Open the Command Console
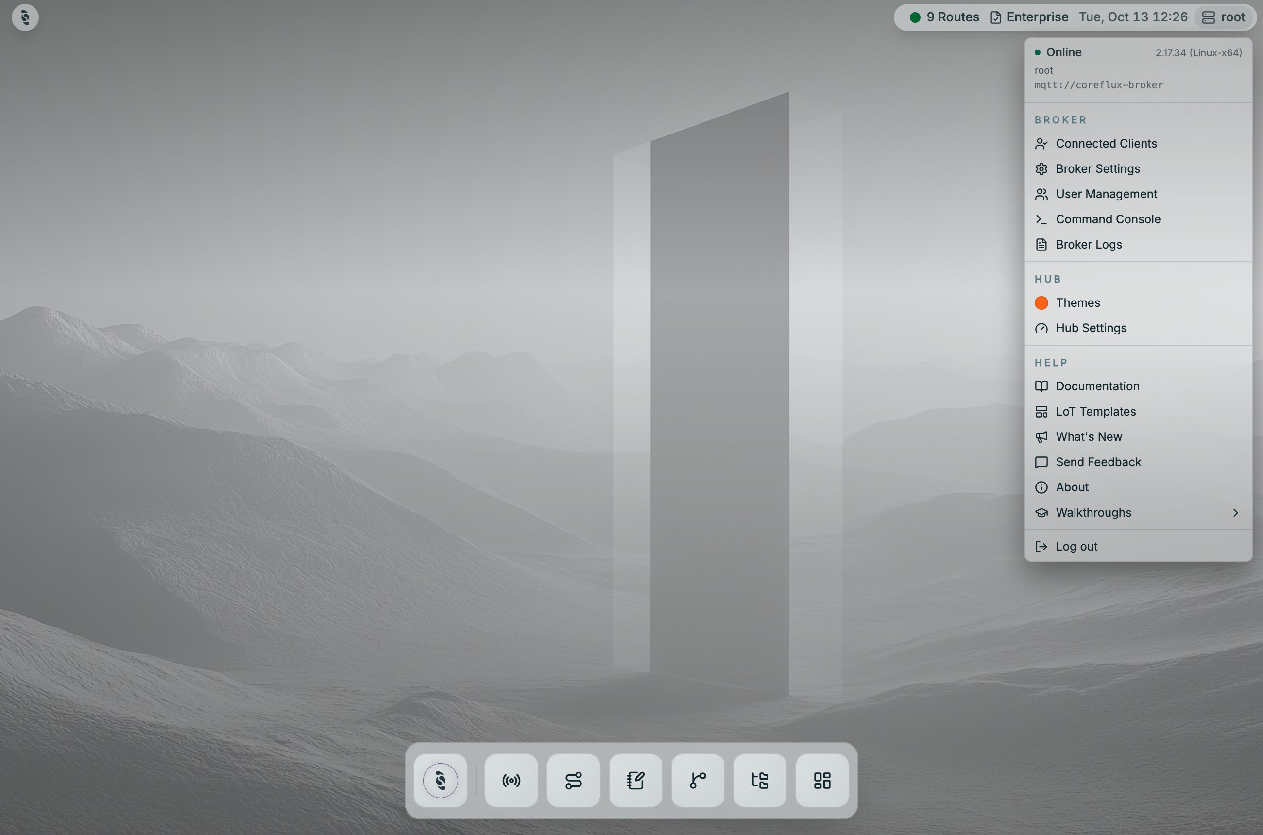 (x=1138, y=219)
